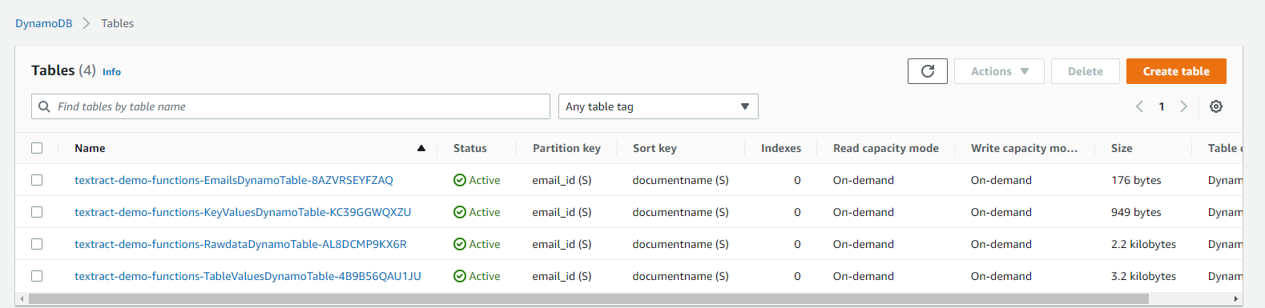This screenshot has width=1265, height=308.
Task: Open textract-demo-functions-TableValuesDynamoTable-4B9B56QAU1JU table
Action: pyautogui.click(x=248, y=276)
